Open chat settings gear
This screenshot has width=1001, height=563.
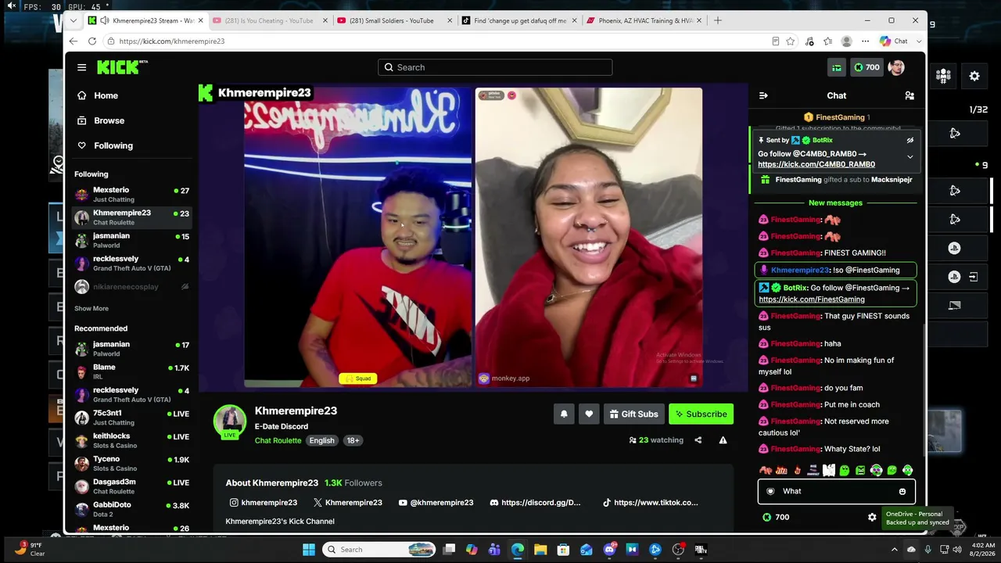click(x=872, y=517)
